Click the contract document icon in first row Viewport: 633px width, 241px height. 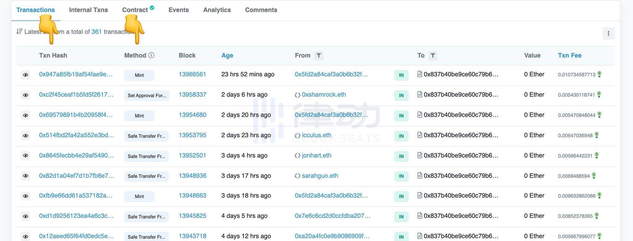(419, 74)
